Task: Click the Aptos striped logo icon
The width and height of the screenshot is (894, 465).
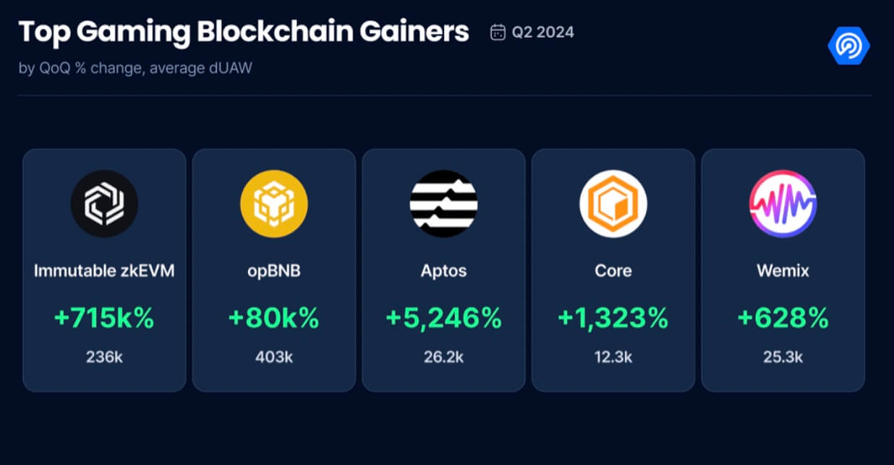Action: (443, 204)
